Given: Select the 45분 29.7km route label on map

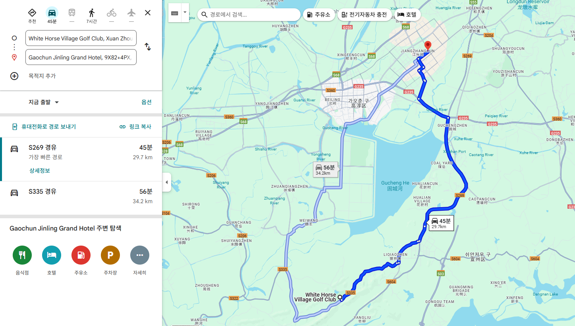Looking at the screenshot, I should [x=441, y=223].
